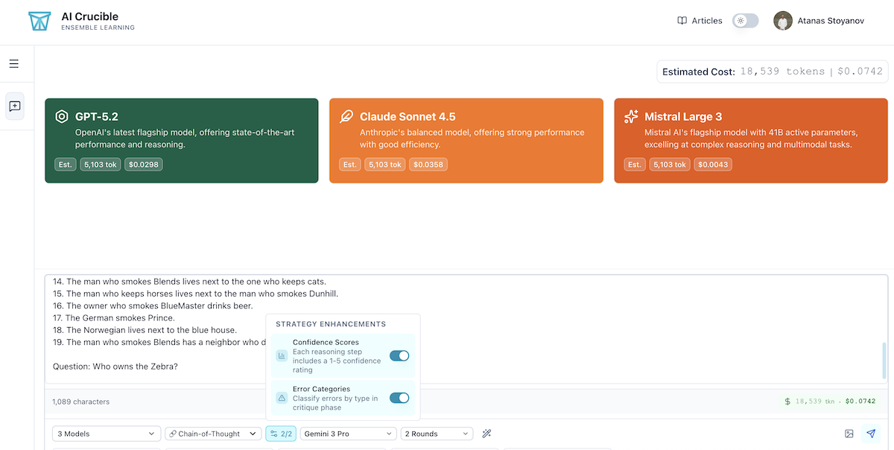
Task: Open the Gemini 3 Pro model dropdown
Action: click(348, 434)
